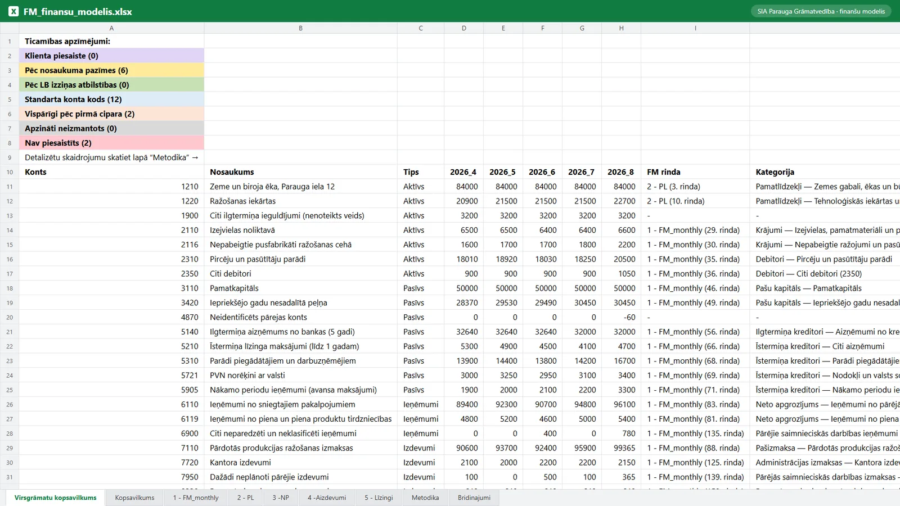The width and height of the screenshot is (900, 506).
Task: Click the Excel file icon in title bar
Action: [13, 11]
